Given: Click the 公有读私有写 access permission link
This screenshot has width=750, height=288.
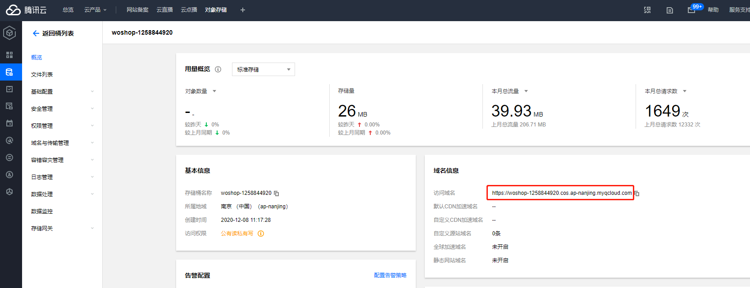Looking at the screenshot, I should point(237,234).
